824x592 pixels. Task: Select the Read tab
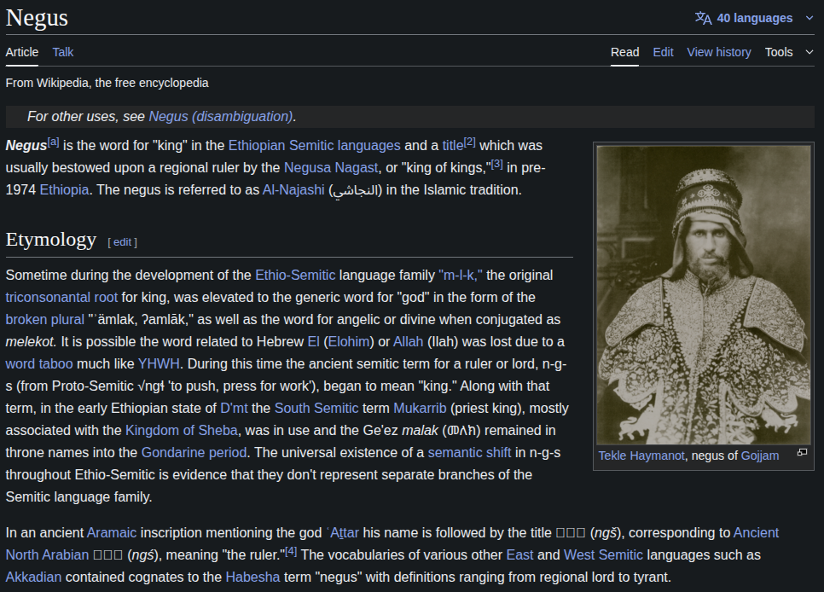pyautogui.click(x=624, y=52)
